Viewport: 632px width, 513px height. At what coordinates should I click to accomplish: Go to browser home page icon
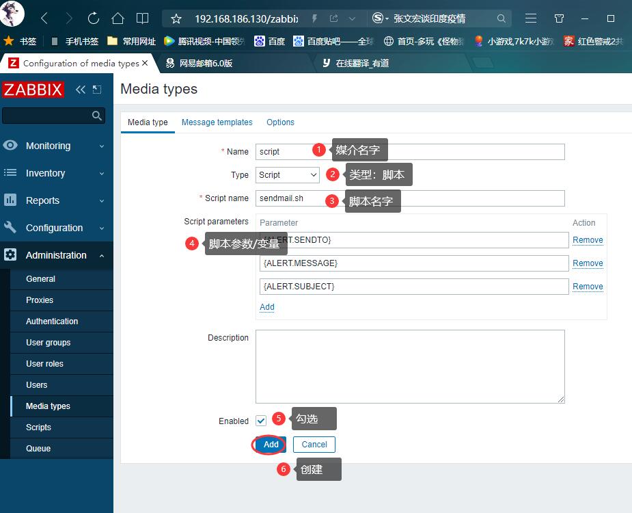tap(118, 18)
